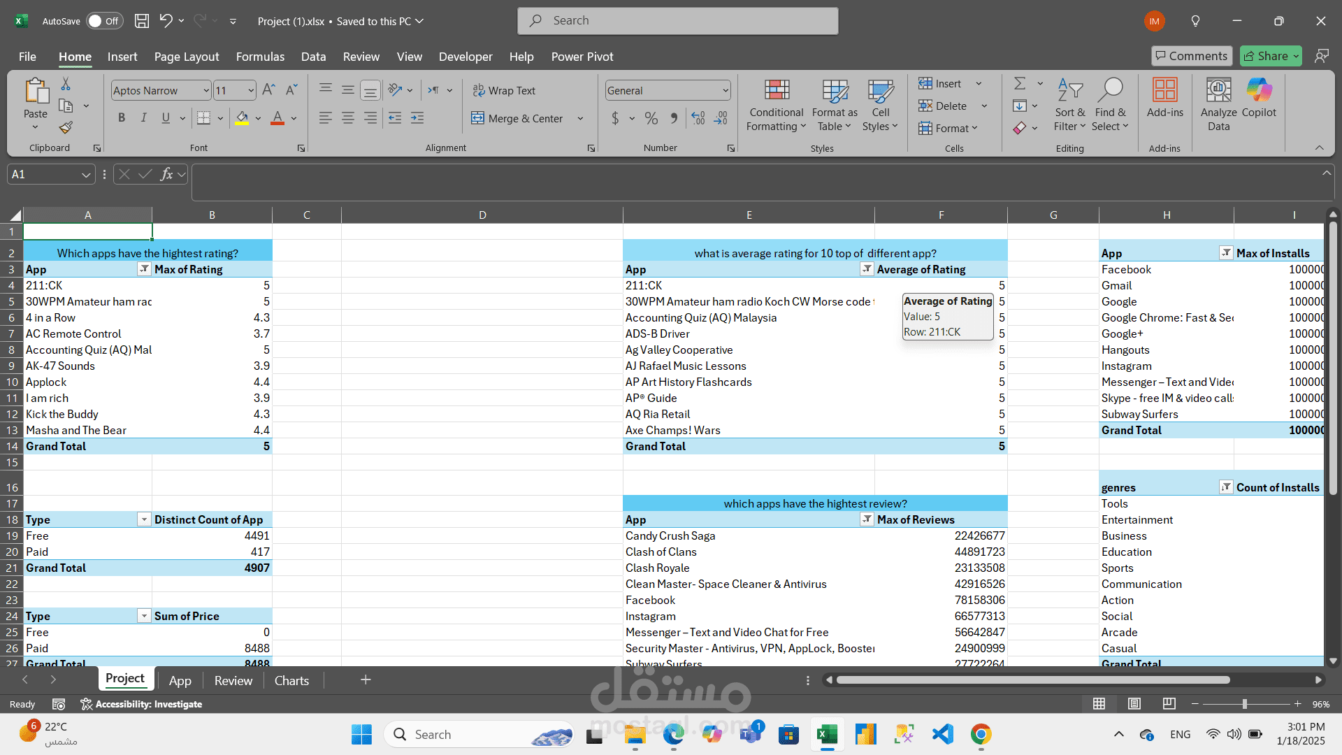Switch to the App sheet tab

[180, 680]
